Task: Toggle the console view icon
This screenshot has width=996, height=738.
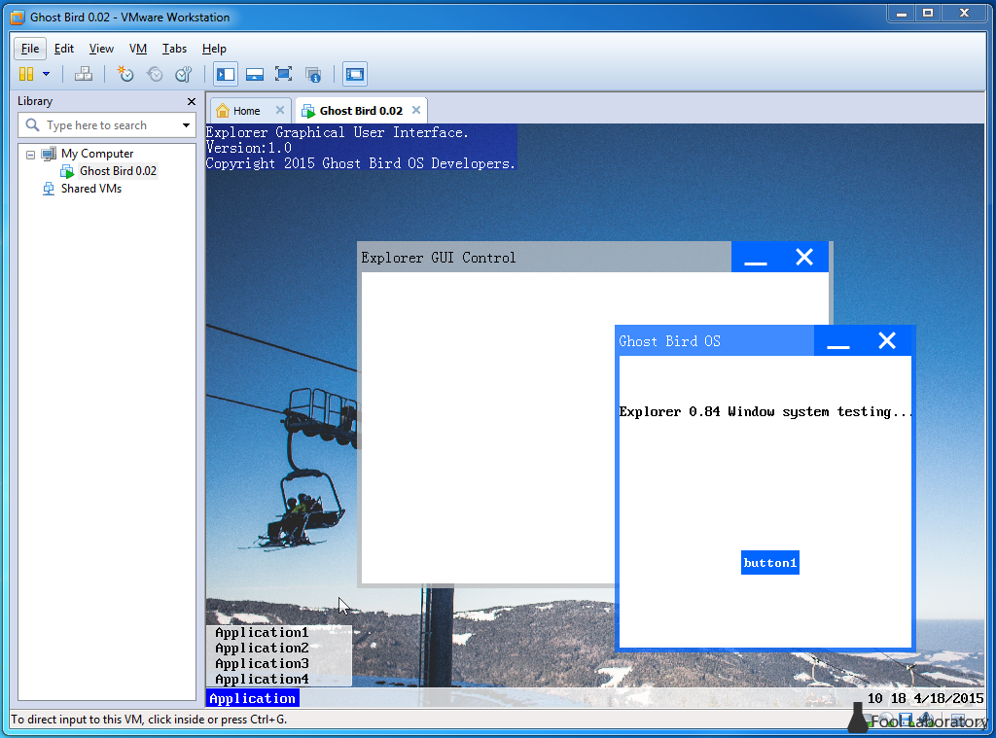Action: [354, 74]
